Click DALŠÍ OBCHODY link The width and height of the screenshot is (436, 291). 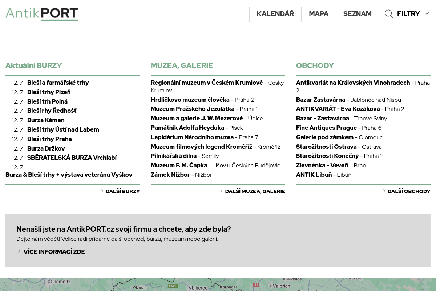point(409,191)
